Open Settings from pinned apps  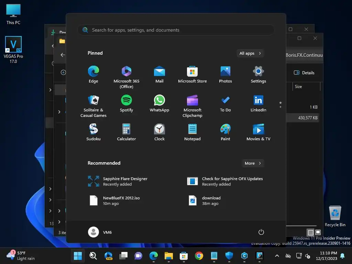(x=258, y=75)
